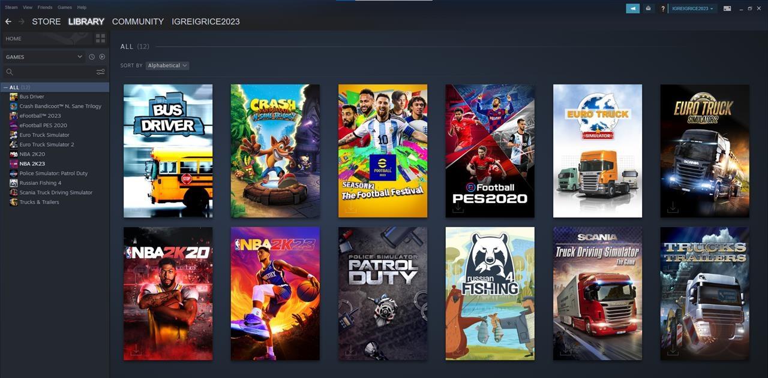Image resolution: width=768 pixels, height=378 pixels.
Task: Open NBA 2K23 cover art
Action: (x=275, y=294)
